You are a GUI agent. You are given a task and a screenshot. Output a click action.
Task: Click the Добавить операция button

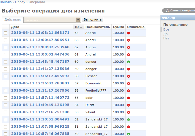coord(180,11)
